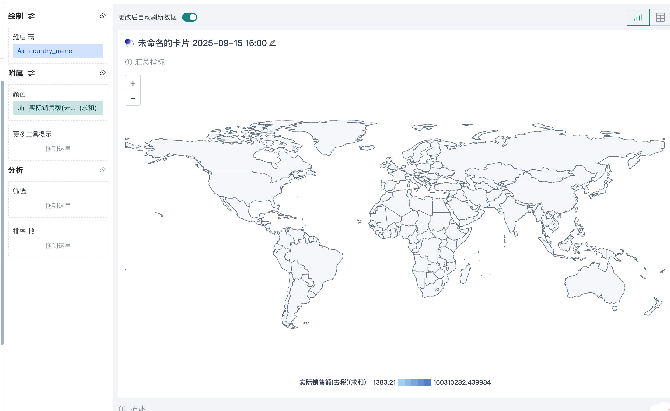Screen dimensions: 670x411
Task: Click the color gradient legend bar
Action: 414,382
